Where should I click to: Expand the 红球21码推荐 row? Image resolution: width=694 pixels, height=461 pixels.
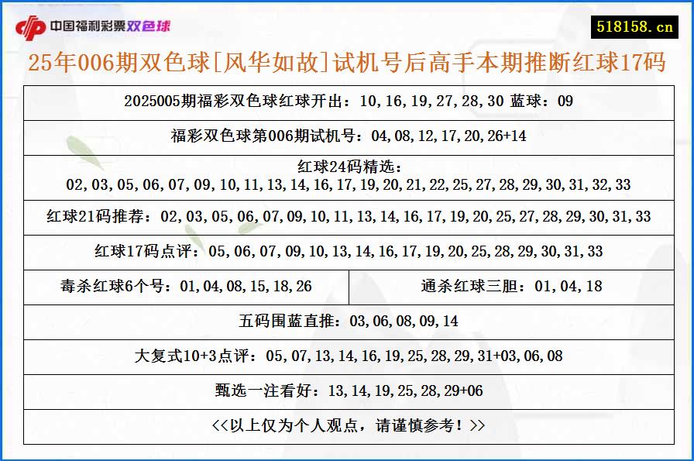(x=347, y=216)
